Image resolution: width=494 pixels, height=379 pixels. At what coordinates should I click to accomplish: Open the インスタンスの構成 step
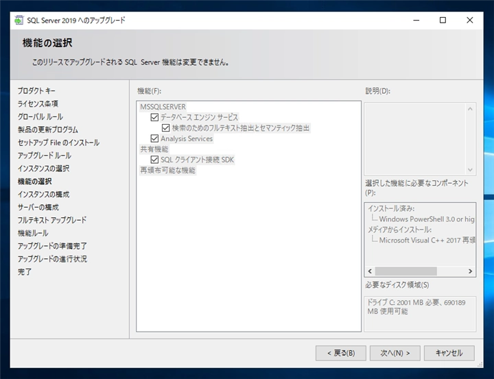click(x=43, y=194)
